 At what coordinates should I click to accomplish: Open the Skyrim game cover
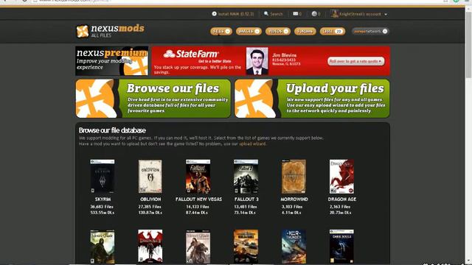pos(103,177)
